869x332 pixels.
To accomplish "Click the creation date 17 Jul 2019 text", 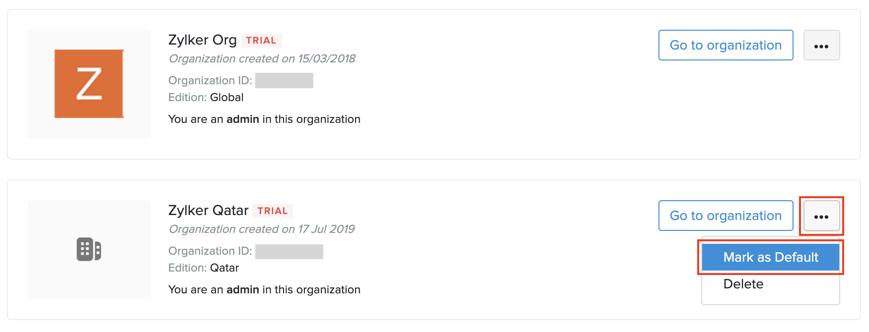I will [x=326, y=229].
